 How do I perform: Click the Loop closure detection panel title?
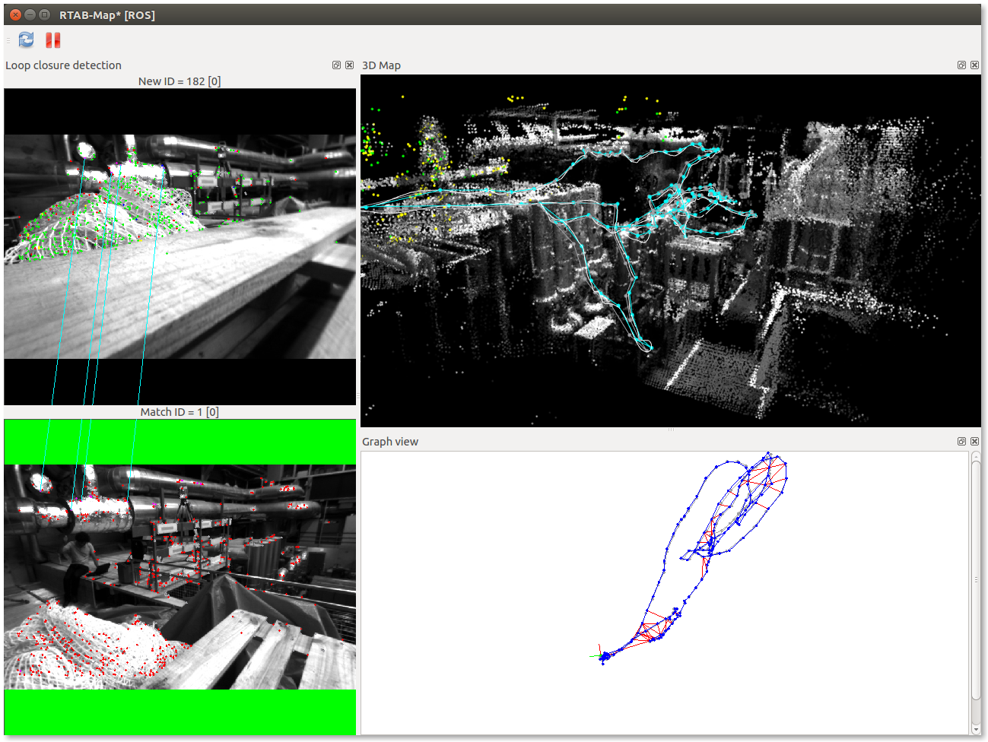[x=64, y=65]
